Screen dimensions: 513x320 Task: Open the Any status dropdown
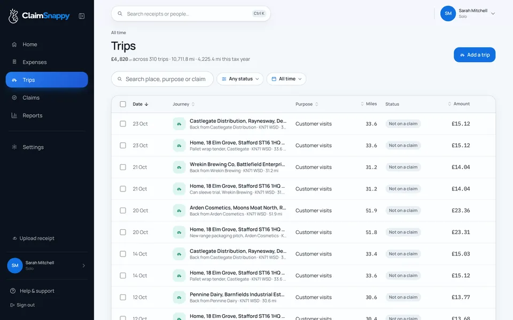[x=240, y=79]
